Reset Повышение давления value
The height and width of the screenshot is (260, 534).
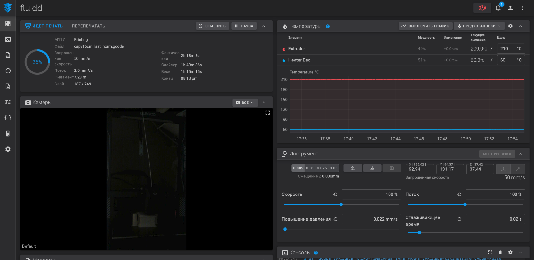[335, 219]
